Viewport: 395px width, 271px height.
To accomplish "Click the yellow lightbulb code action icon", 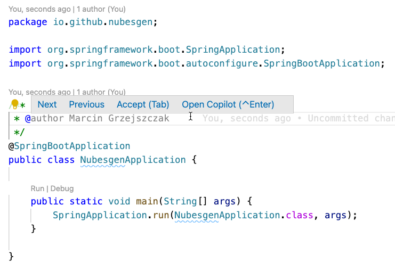I will [x=15, y=104].
